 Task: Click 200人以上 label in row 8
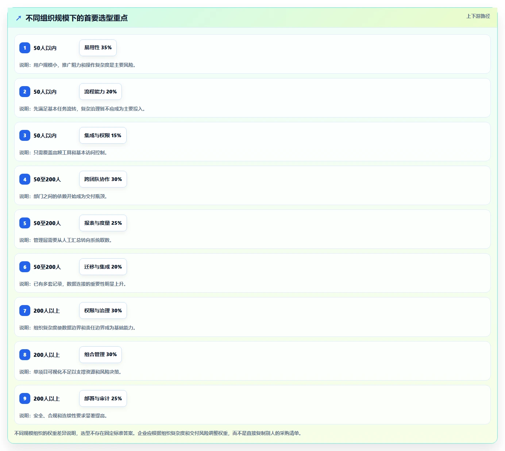(47, 355)
